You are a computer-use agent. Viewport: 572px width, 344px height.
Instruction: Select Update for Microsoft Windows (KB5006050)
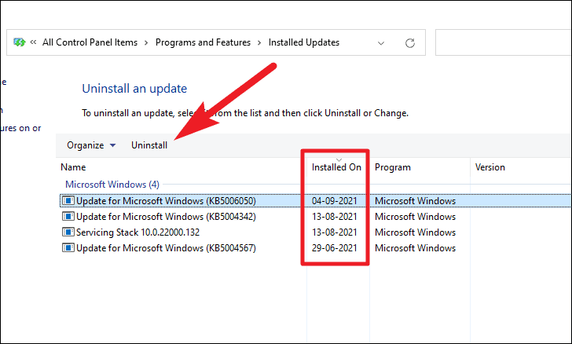[x=315, y=200]
